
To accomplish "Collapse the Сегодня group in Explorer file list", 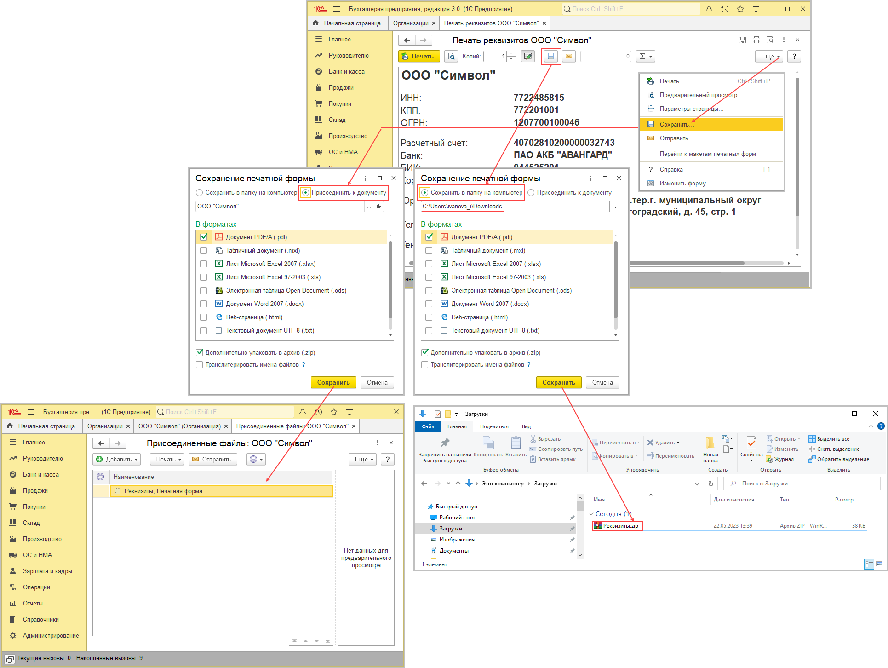I will tap(591, 513).
